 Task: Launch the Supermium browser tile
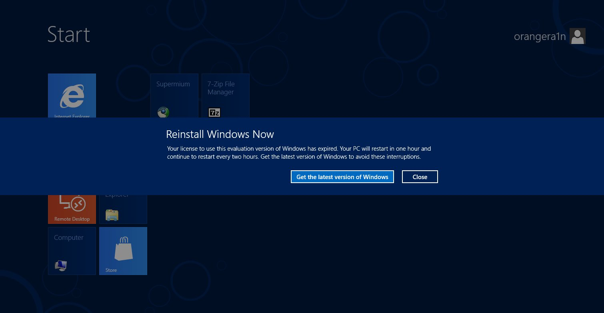(x=174, y=96)
